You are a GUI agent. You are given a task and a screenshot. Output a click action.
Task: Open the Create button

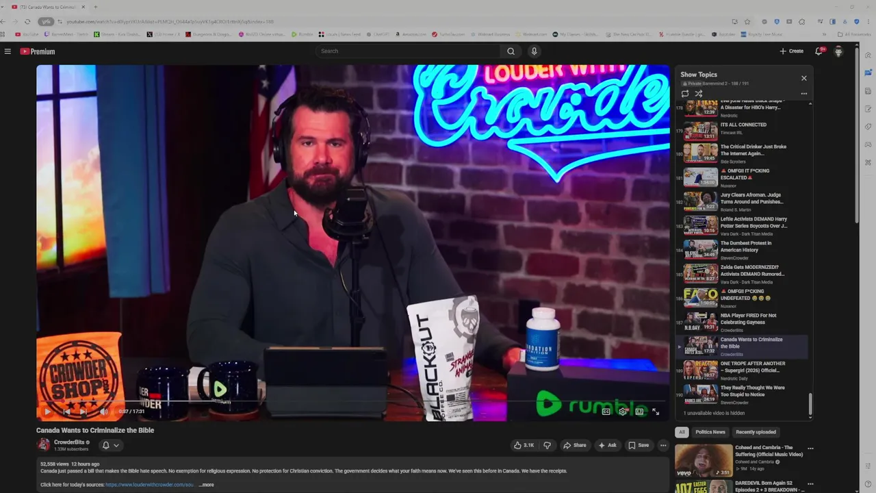[x=792, y=51]
